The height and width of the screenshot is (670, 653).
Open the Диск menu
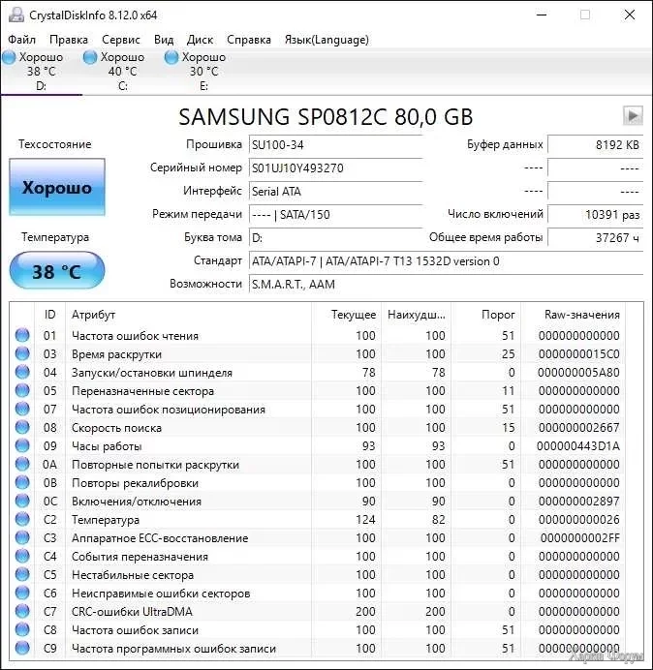point(200,40)
